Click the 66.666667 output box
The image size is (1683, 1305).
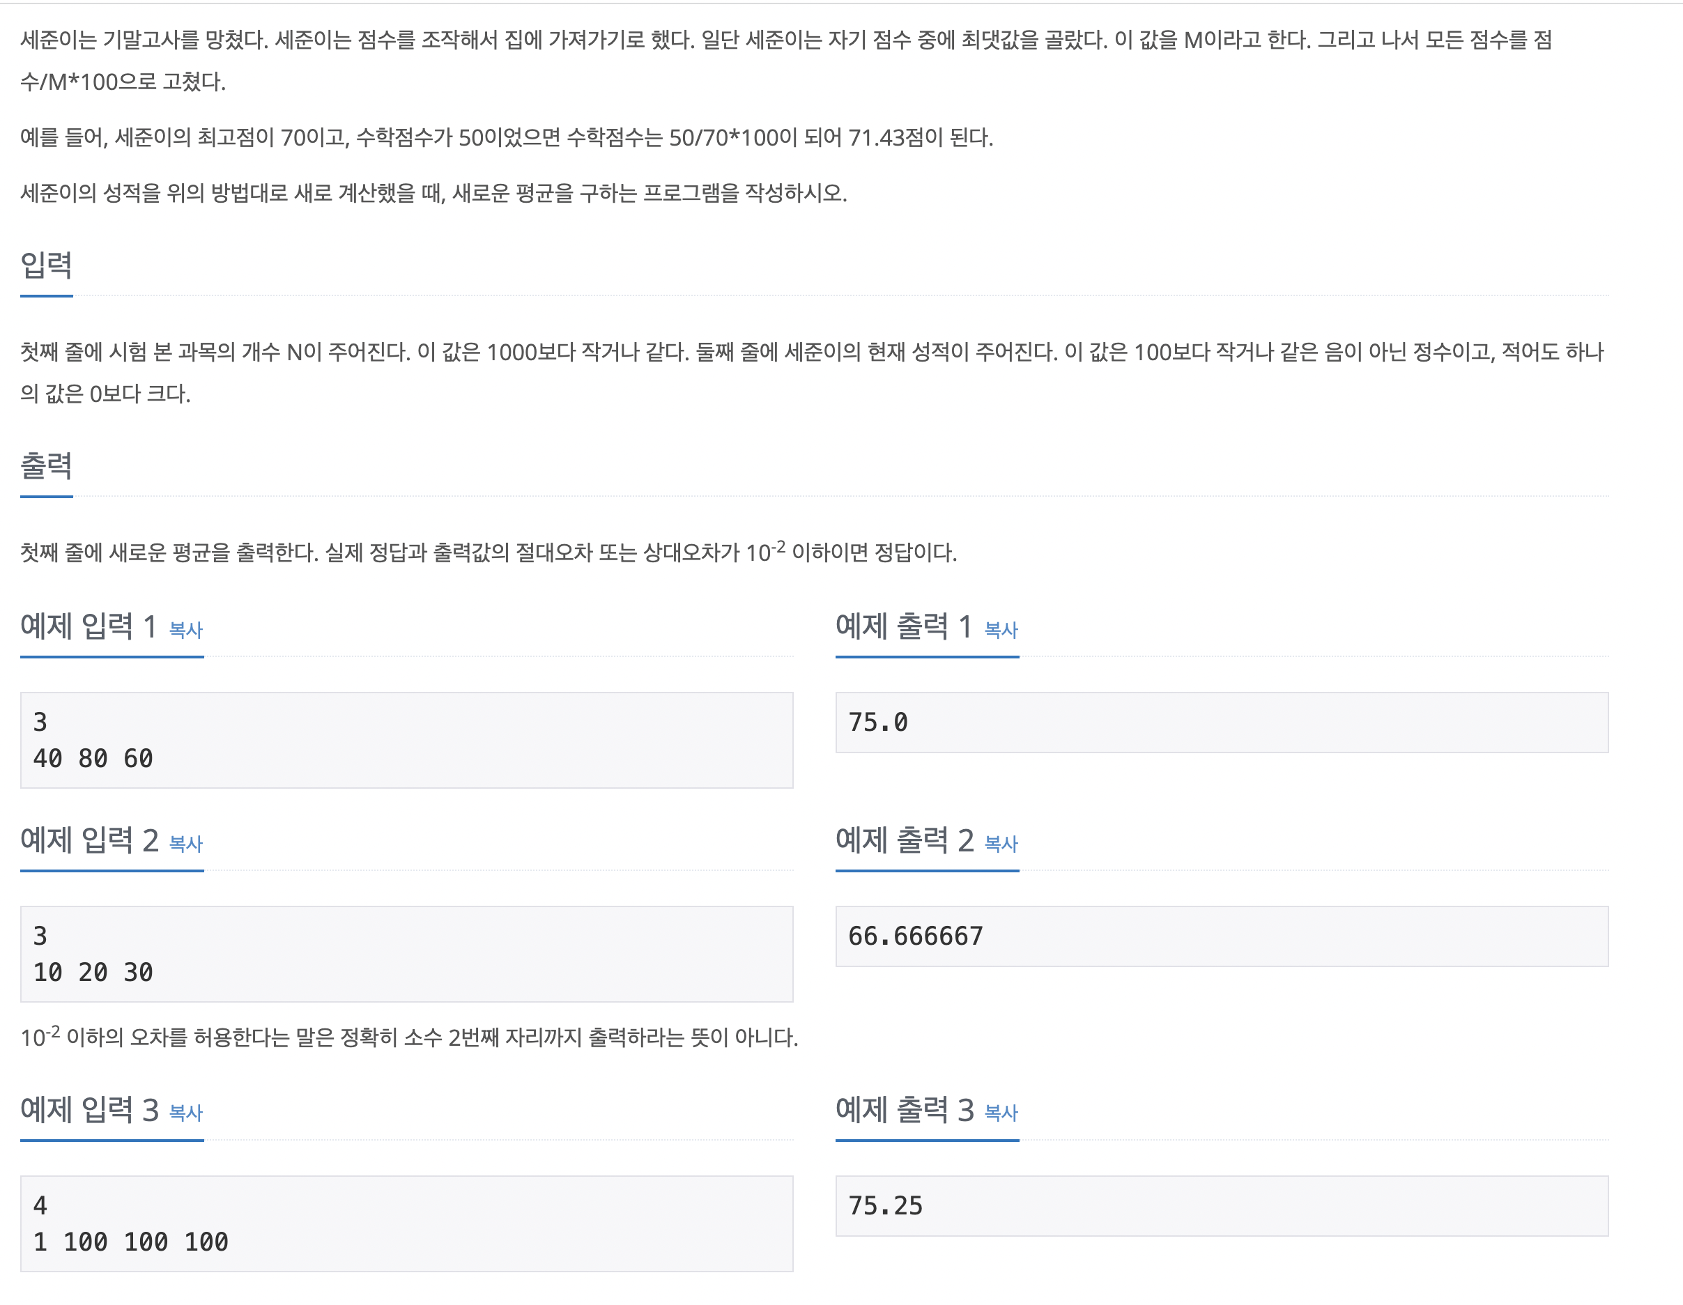pyautogui.click(x=1222, y=936)
